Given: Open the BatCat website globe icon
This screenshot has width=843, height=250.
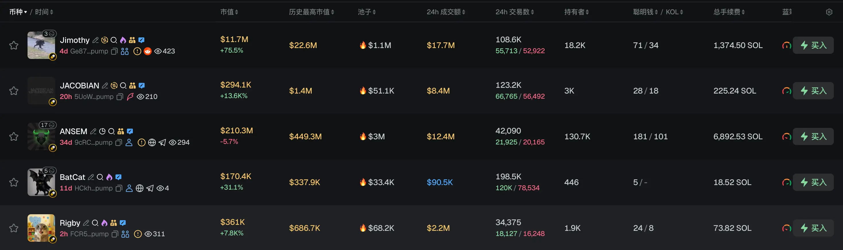Looking at the screenshot, I should (x=140, y=188).
